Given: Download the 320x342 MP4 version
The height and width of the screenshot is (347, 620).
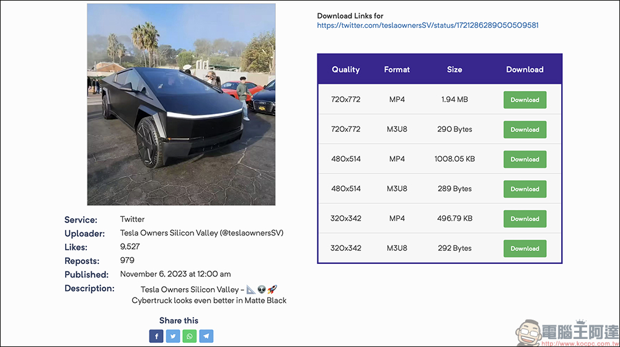Looking at the screenshot, I should coord(525,219).
